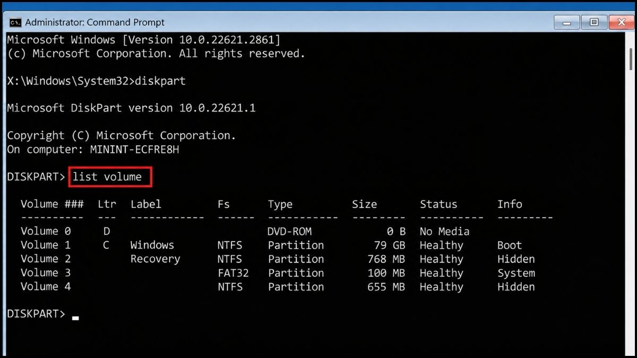637x358 pixels.
Task: Click the "Recovery" label in the Volume 2 row
Action: pyautogui.click(x=156, y=259)
